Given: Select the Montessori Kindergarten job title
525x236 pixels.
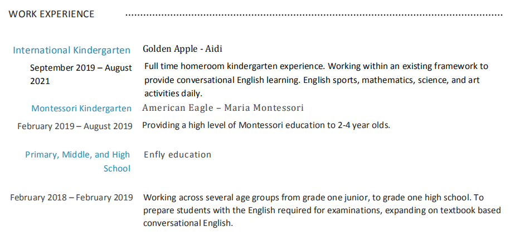Looking at the screenshot, I should 81,109.
